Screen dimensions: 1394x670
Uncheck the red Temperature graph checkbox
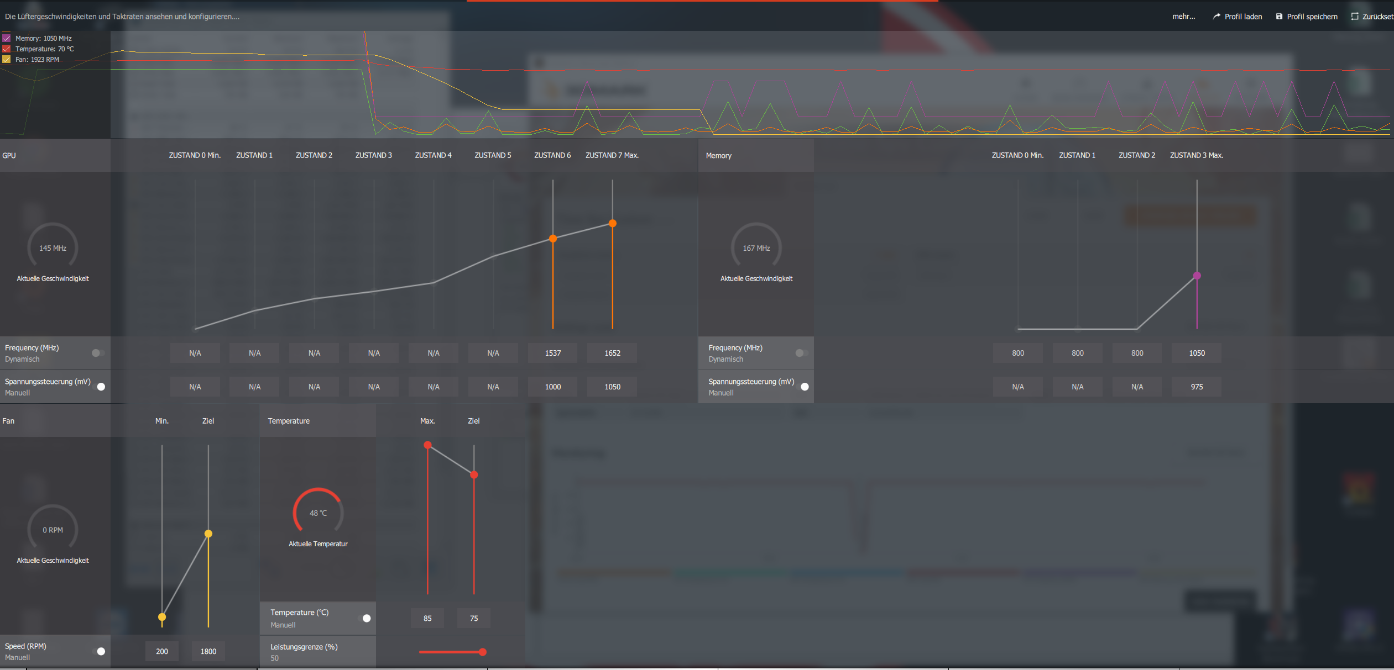pos(7,49)
